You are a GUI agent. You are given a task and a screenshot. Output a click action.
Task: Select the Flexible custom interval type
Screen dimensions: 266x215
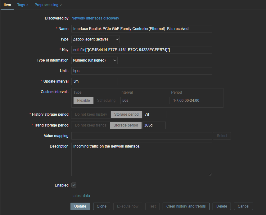(x=83, y=101)
